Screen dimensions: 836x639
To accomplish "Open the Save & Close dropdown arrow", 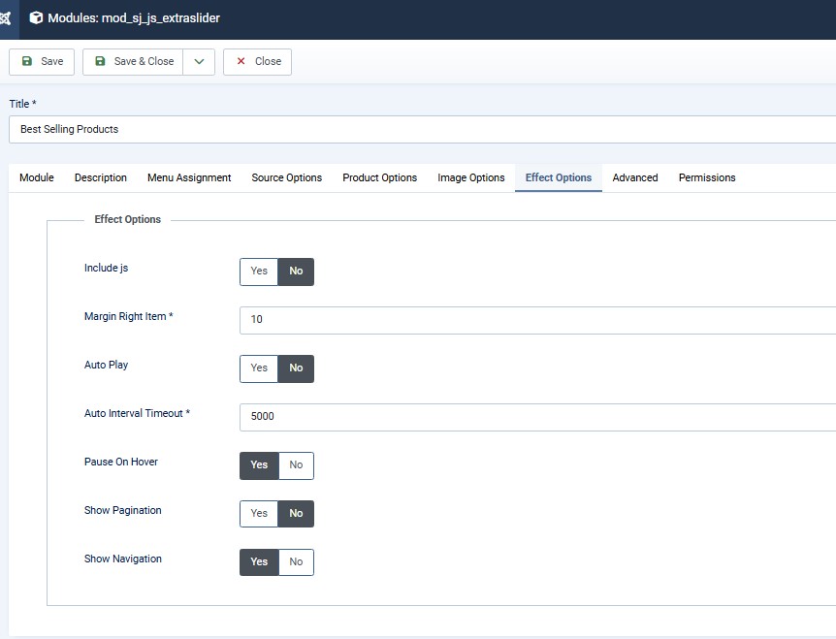I will [199, 61].
